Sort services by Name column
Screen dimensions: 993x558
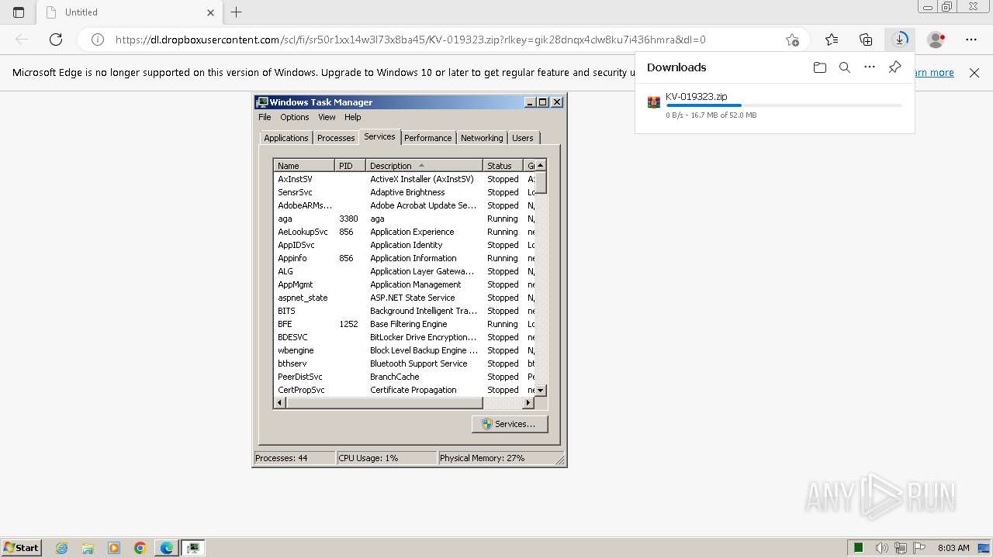pos(305,165)
